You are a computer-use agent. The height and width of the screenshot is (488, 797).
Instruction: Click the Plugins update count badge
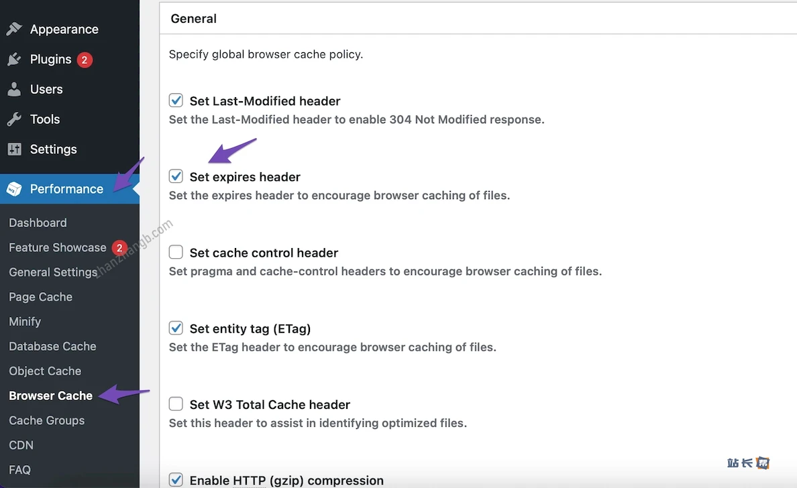(84, 60)
